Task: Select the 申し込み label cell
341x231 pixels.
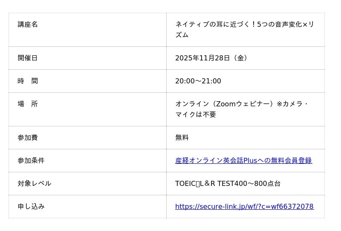Action: [x=31, y=206]
